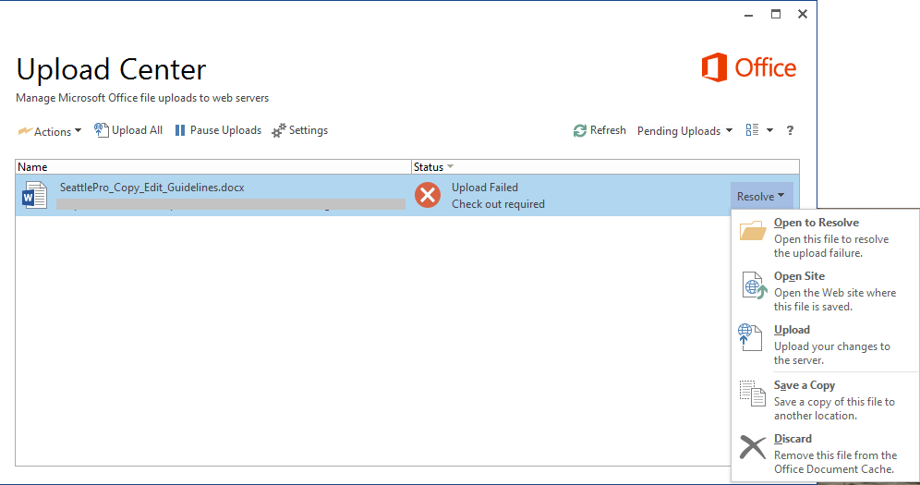Click the Status column header
This screenshot has width=920, height=485.
606,166
